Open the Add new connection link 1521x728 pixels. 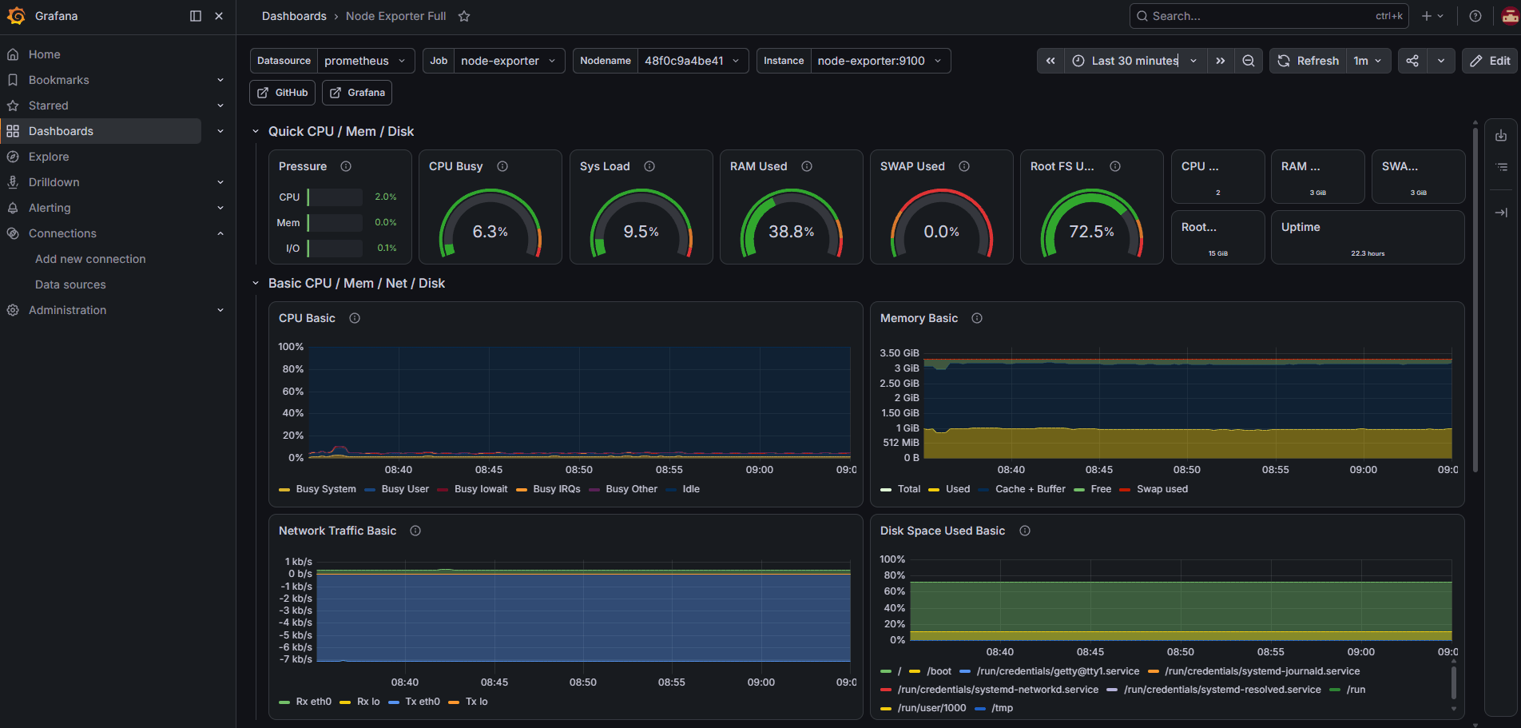coord(90,259)
